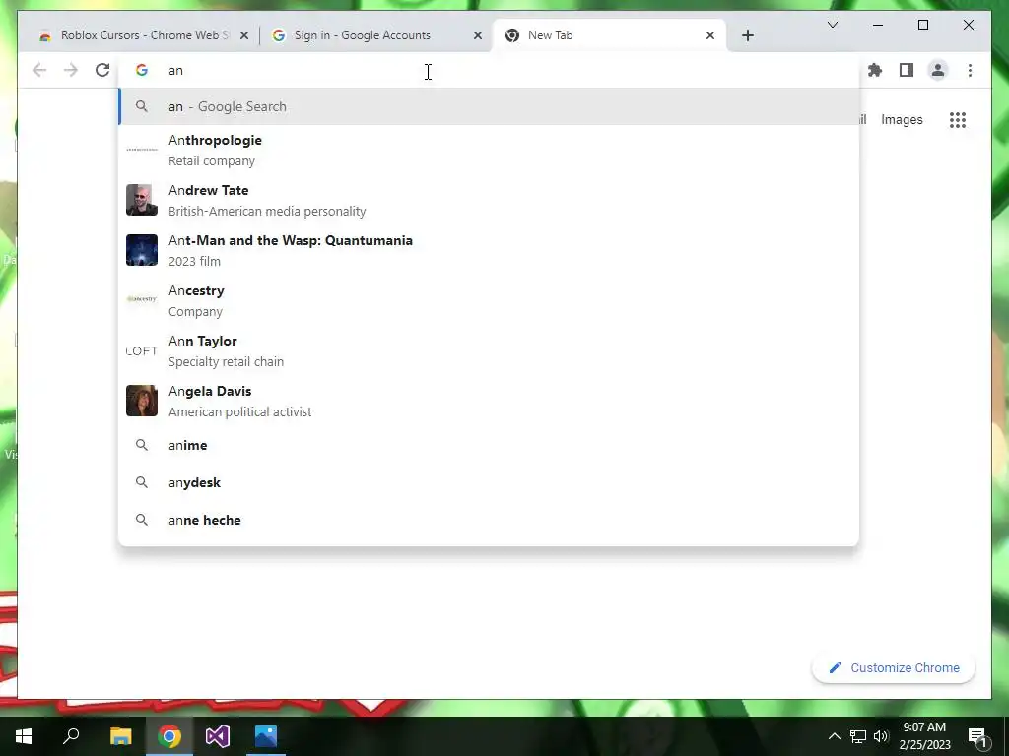Open the volume speaker tray icon
Screen dimensions: 1009x756
click(x=881, y=736)
